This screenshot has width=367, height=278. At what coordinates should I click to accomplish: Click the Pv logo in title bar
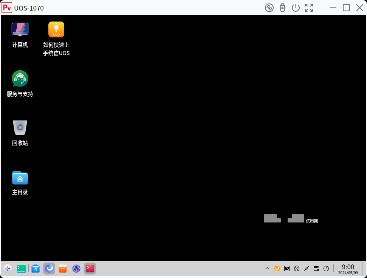[x=7, y=8]
